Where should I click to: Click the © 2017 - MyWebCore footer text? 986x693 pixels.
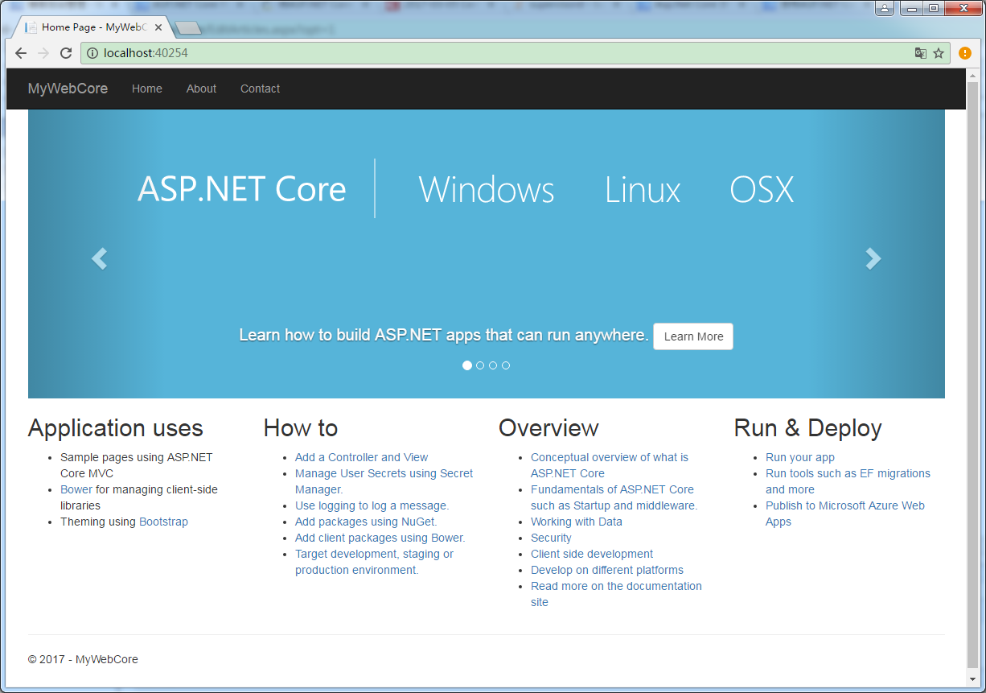point(83,659)
